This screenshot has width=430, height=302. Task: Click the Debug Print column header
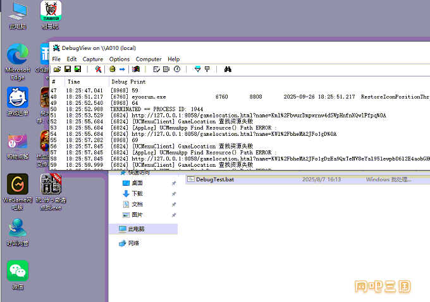tap(128, 82)
